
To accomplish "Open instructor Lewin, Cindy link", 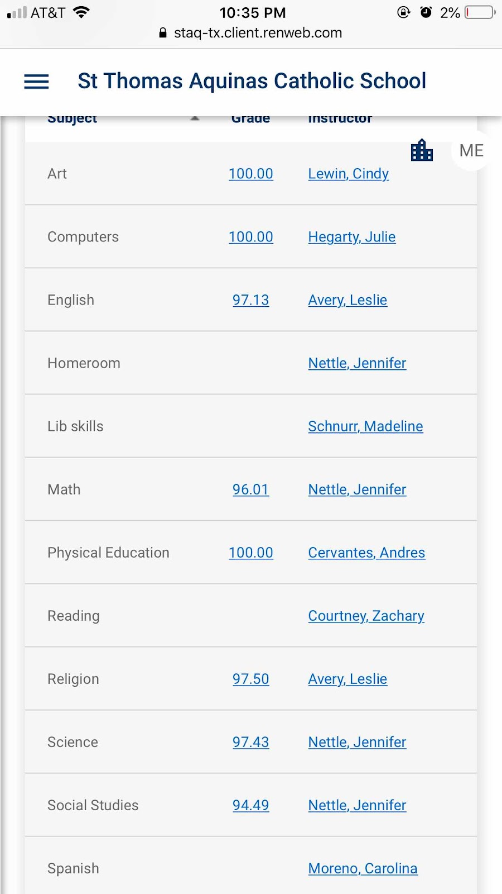I will pos(349,174).
